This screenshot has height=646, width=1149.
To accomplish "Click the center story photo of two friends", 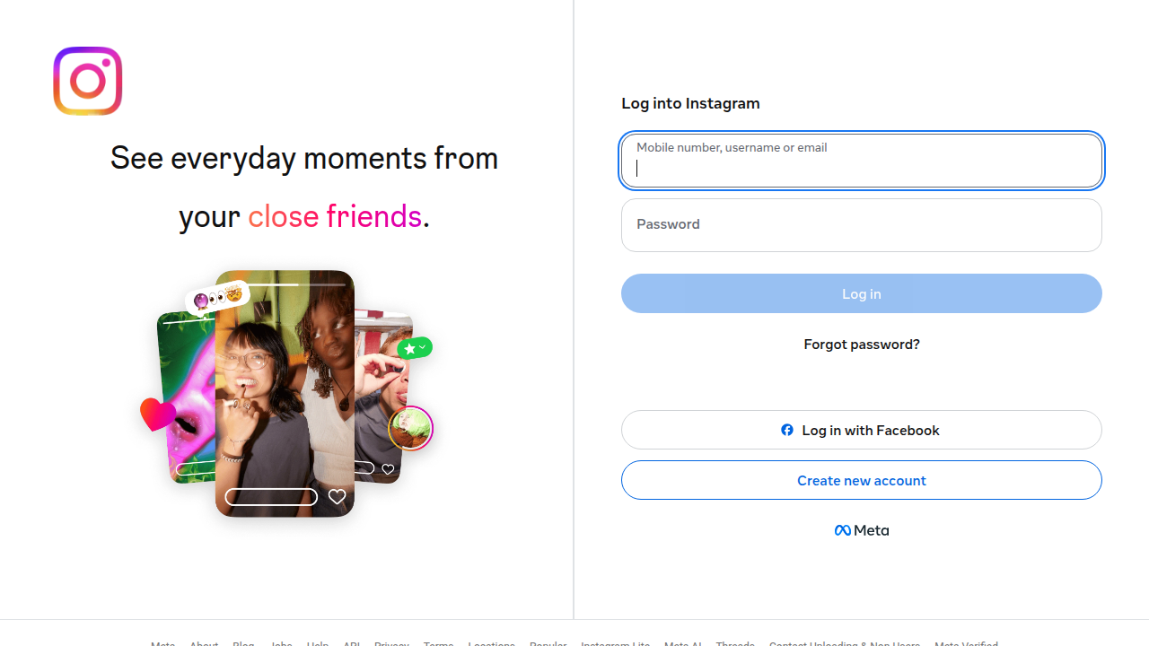I will tap(285, 393).
